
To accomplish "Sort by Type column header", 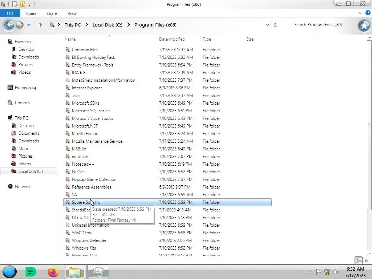I will pyautogui.click(x=207, y=39).
